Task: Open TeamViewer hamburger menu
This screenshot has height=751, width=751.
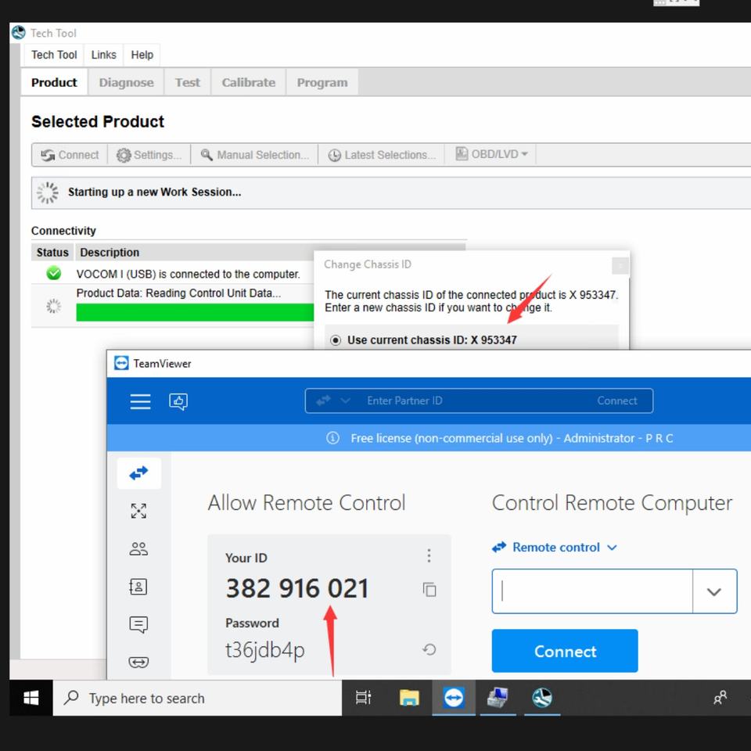Action: [140, 401]
